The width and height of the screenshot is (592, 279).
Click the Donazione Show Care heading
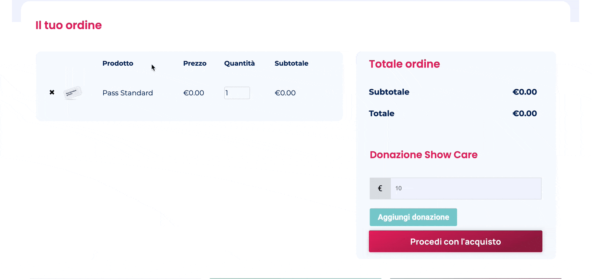pos(424,155)
